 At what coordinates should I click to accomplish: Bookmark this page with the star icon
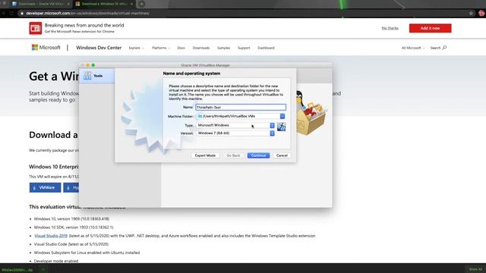click(471, 14)
